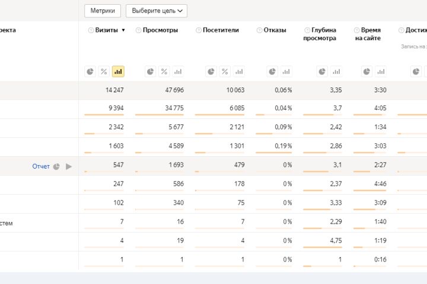Click bar chart icon under Просмотры
Image resolution: width=427 pixels, height=284 pixels.
point(178,72)
